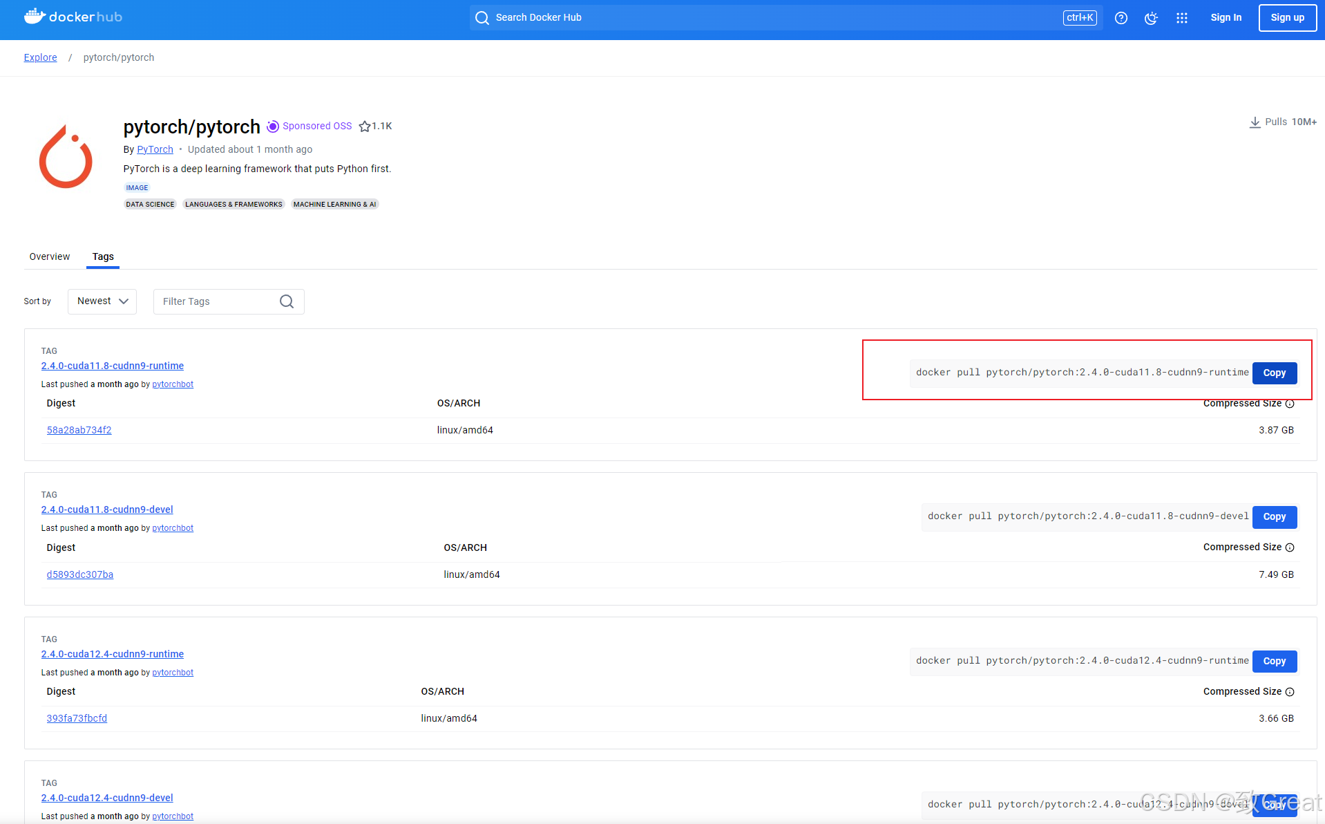The height and width of the screenshot is (824, 1325).
Task: Click the 3.87 GB size value
Action: click(x=1276, y=430)
